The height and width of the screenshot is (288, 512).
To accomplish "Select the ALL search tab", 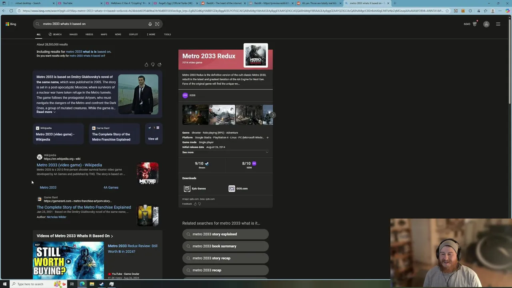I will 39,34.
